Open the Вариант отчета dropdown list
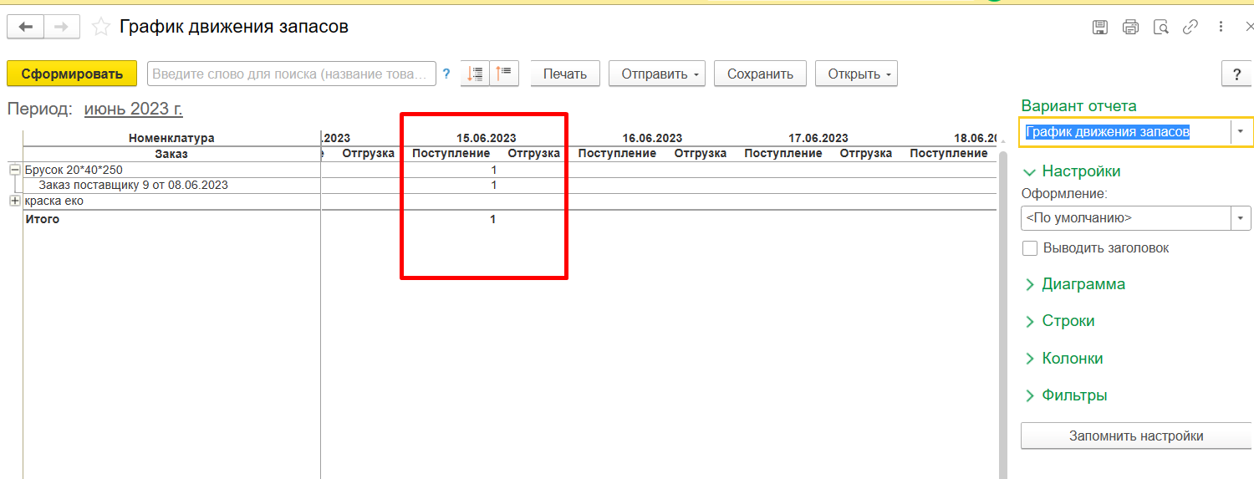This screenshot has width=1254, height=479. coord(1241,132)
